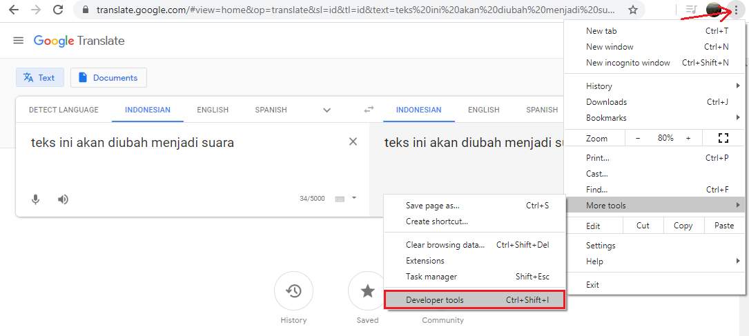Toggle the virtual keyboard icon

(340, 199)
